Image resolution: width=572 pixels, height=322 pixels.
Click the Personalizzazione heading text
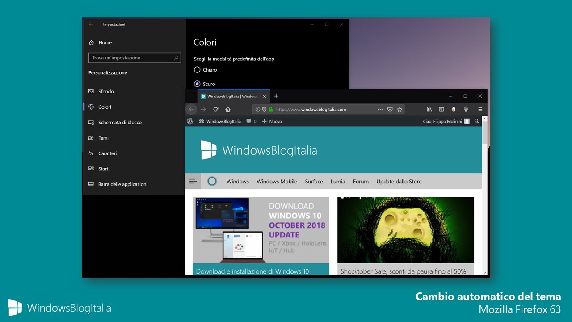tap(108, 72)
